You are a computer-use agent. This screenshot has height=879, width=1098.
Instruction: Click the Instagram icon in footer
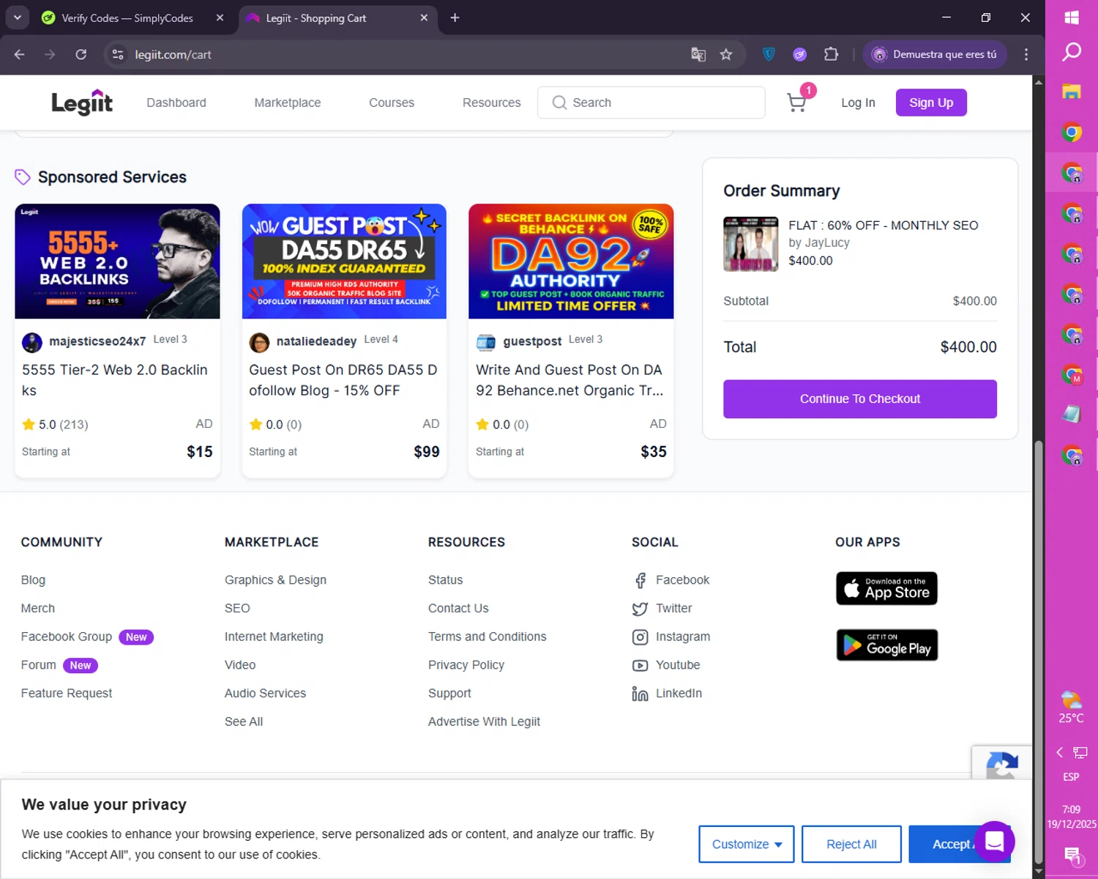point(640,637)
